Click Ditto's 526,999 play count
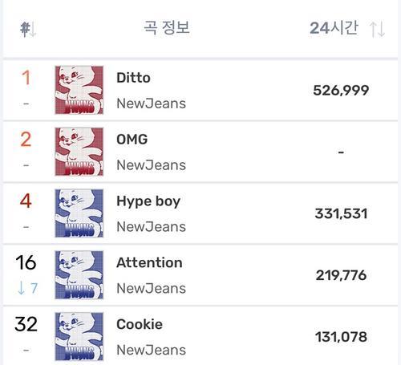 pyautogui.click(x=341, y=91)
